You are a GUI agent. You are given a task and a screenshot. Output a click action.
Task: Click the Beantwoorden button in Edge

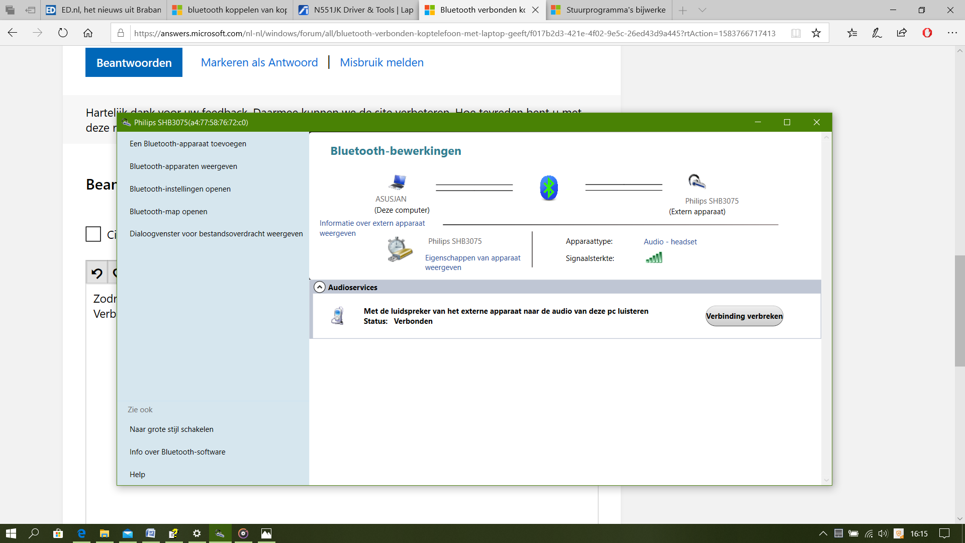(x=134, y=62)
